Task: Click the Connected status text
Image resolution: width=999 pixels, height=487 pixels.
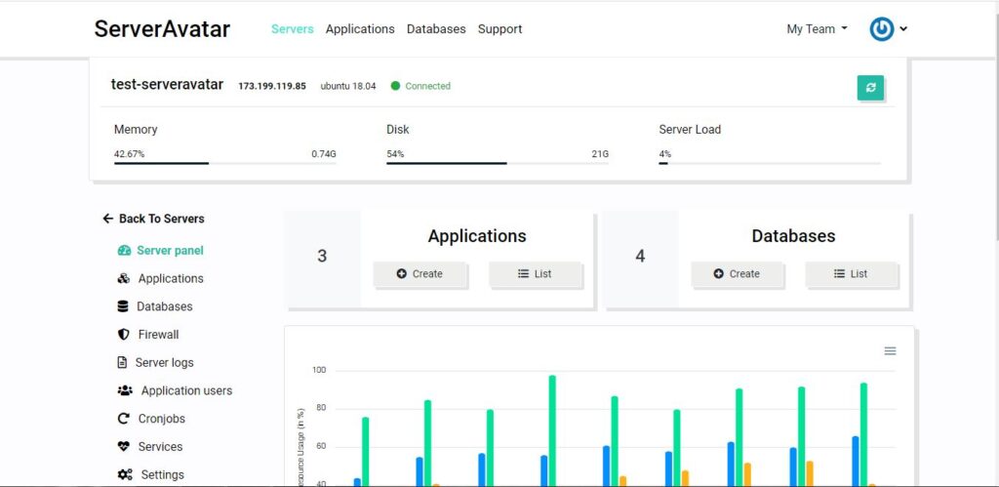Action: (x=427, y=86)
